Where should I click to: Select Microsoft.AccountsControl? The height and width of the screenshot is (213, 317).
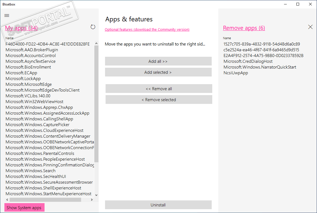click(31, 55)
